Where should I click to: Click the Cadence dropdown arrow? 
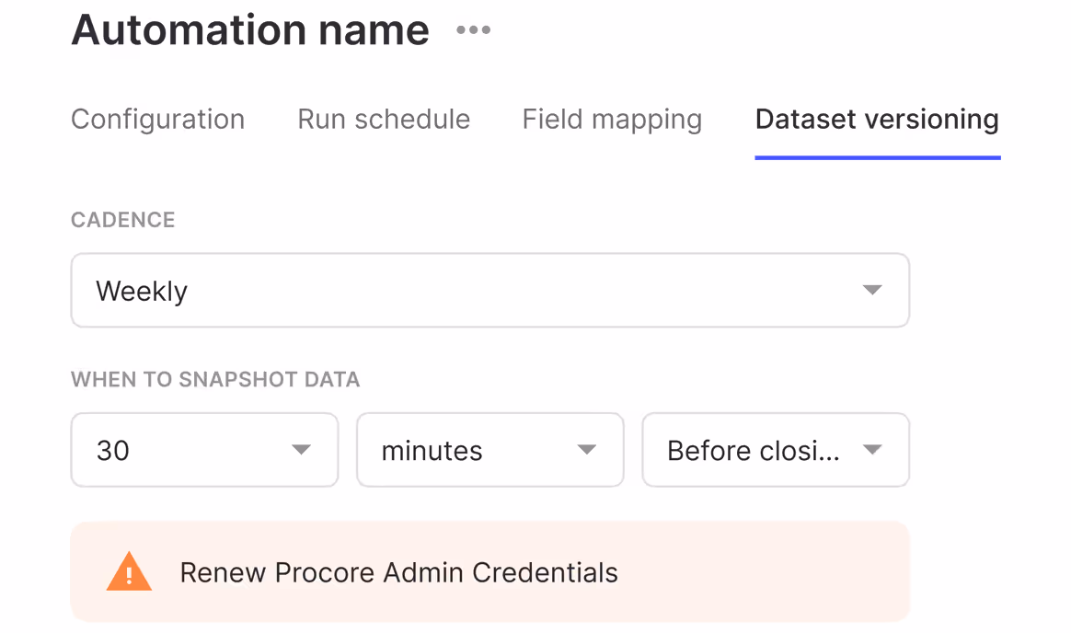(871, 291)
